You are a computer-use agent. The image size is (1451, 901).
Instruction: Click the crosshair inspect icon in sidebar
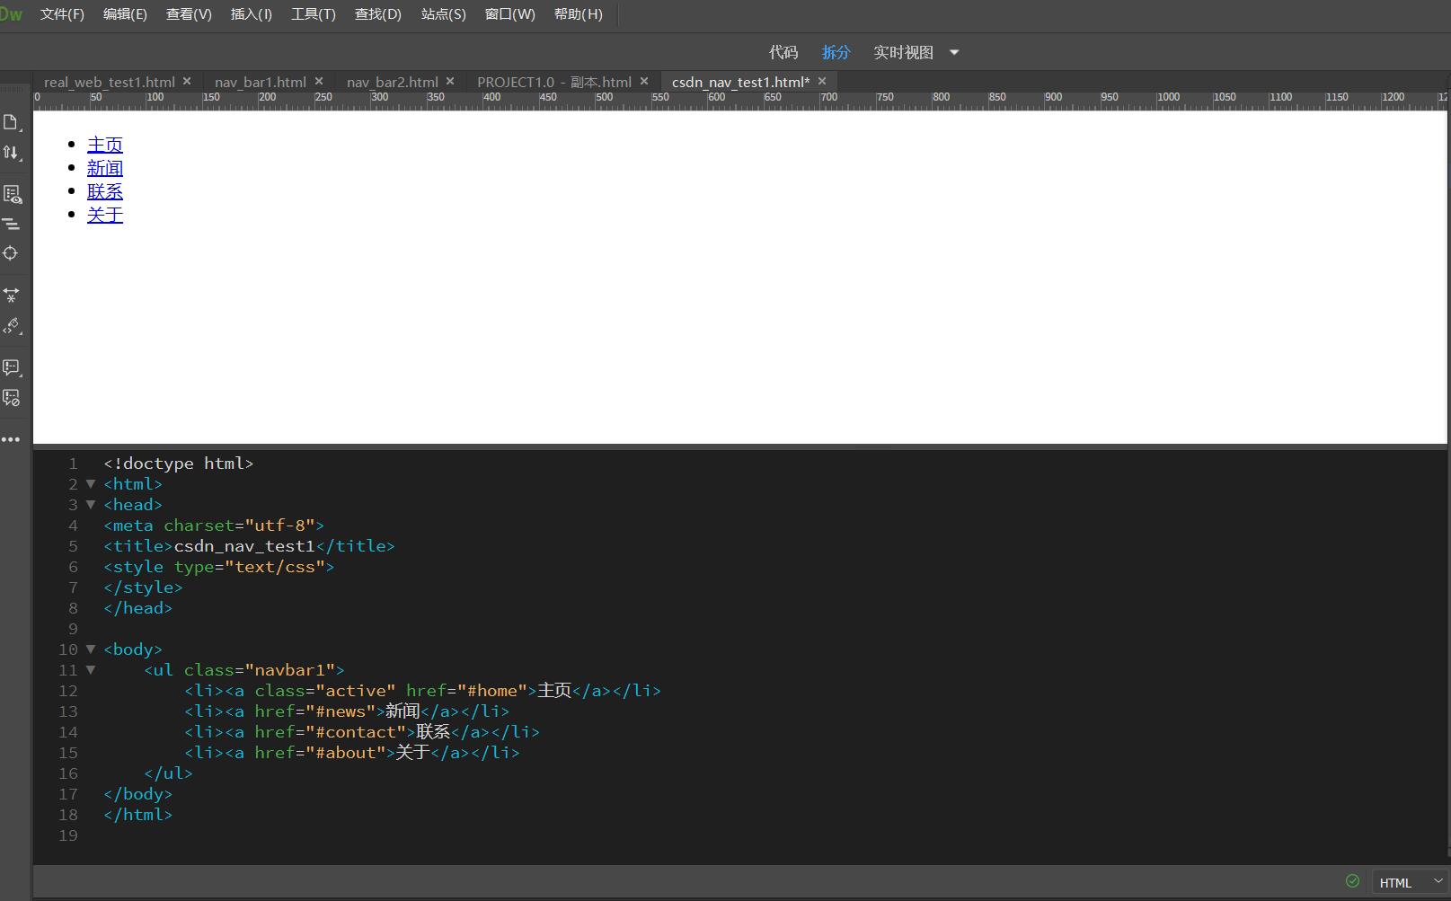point(12,253)
